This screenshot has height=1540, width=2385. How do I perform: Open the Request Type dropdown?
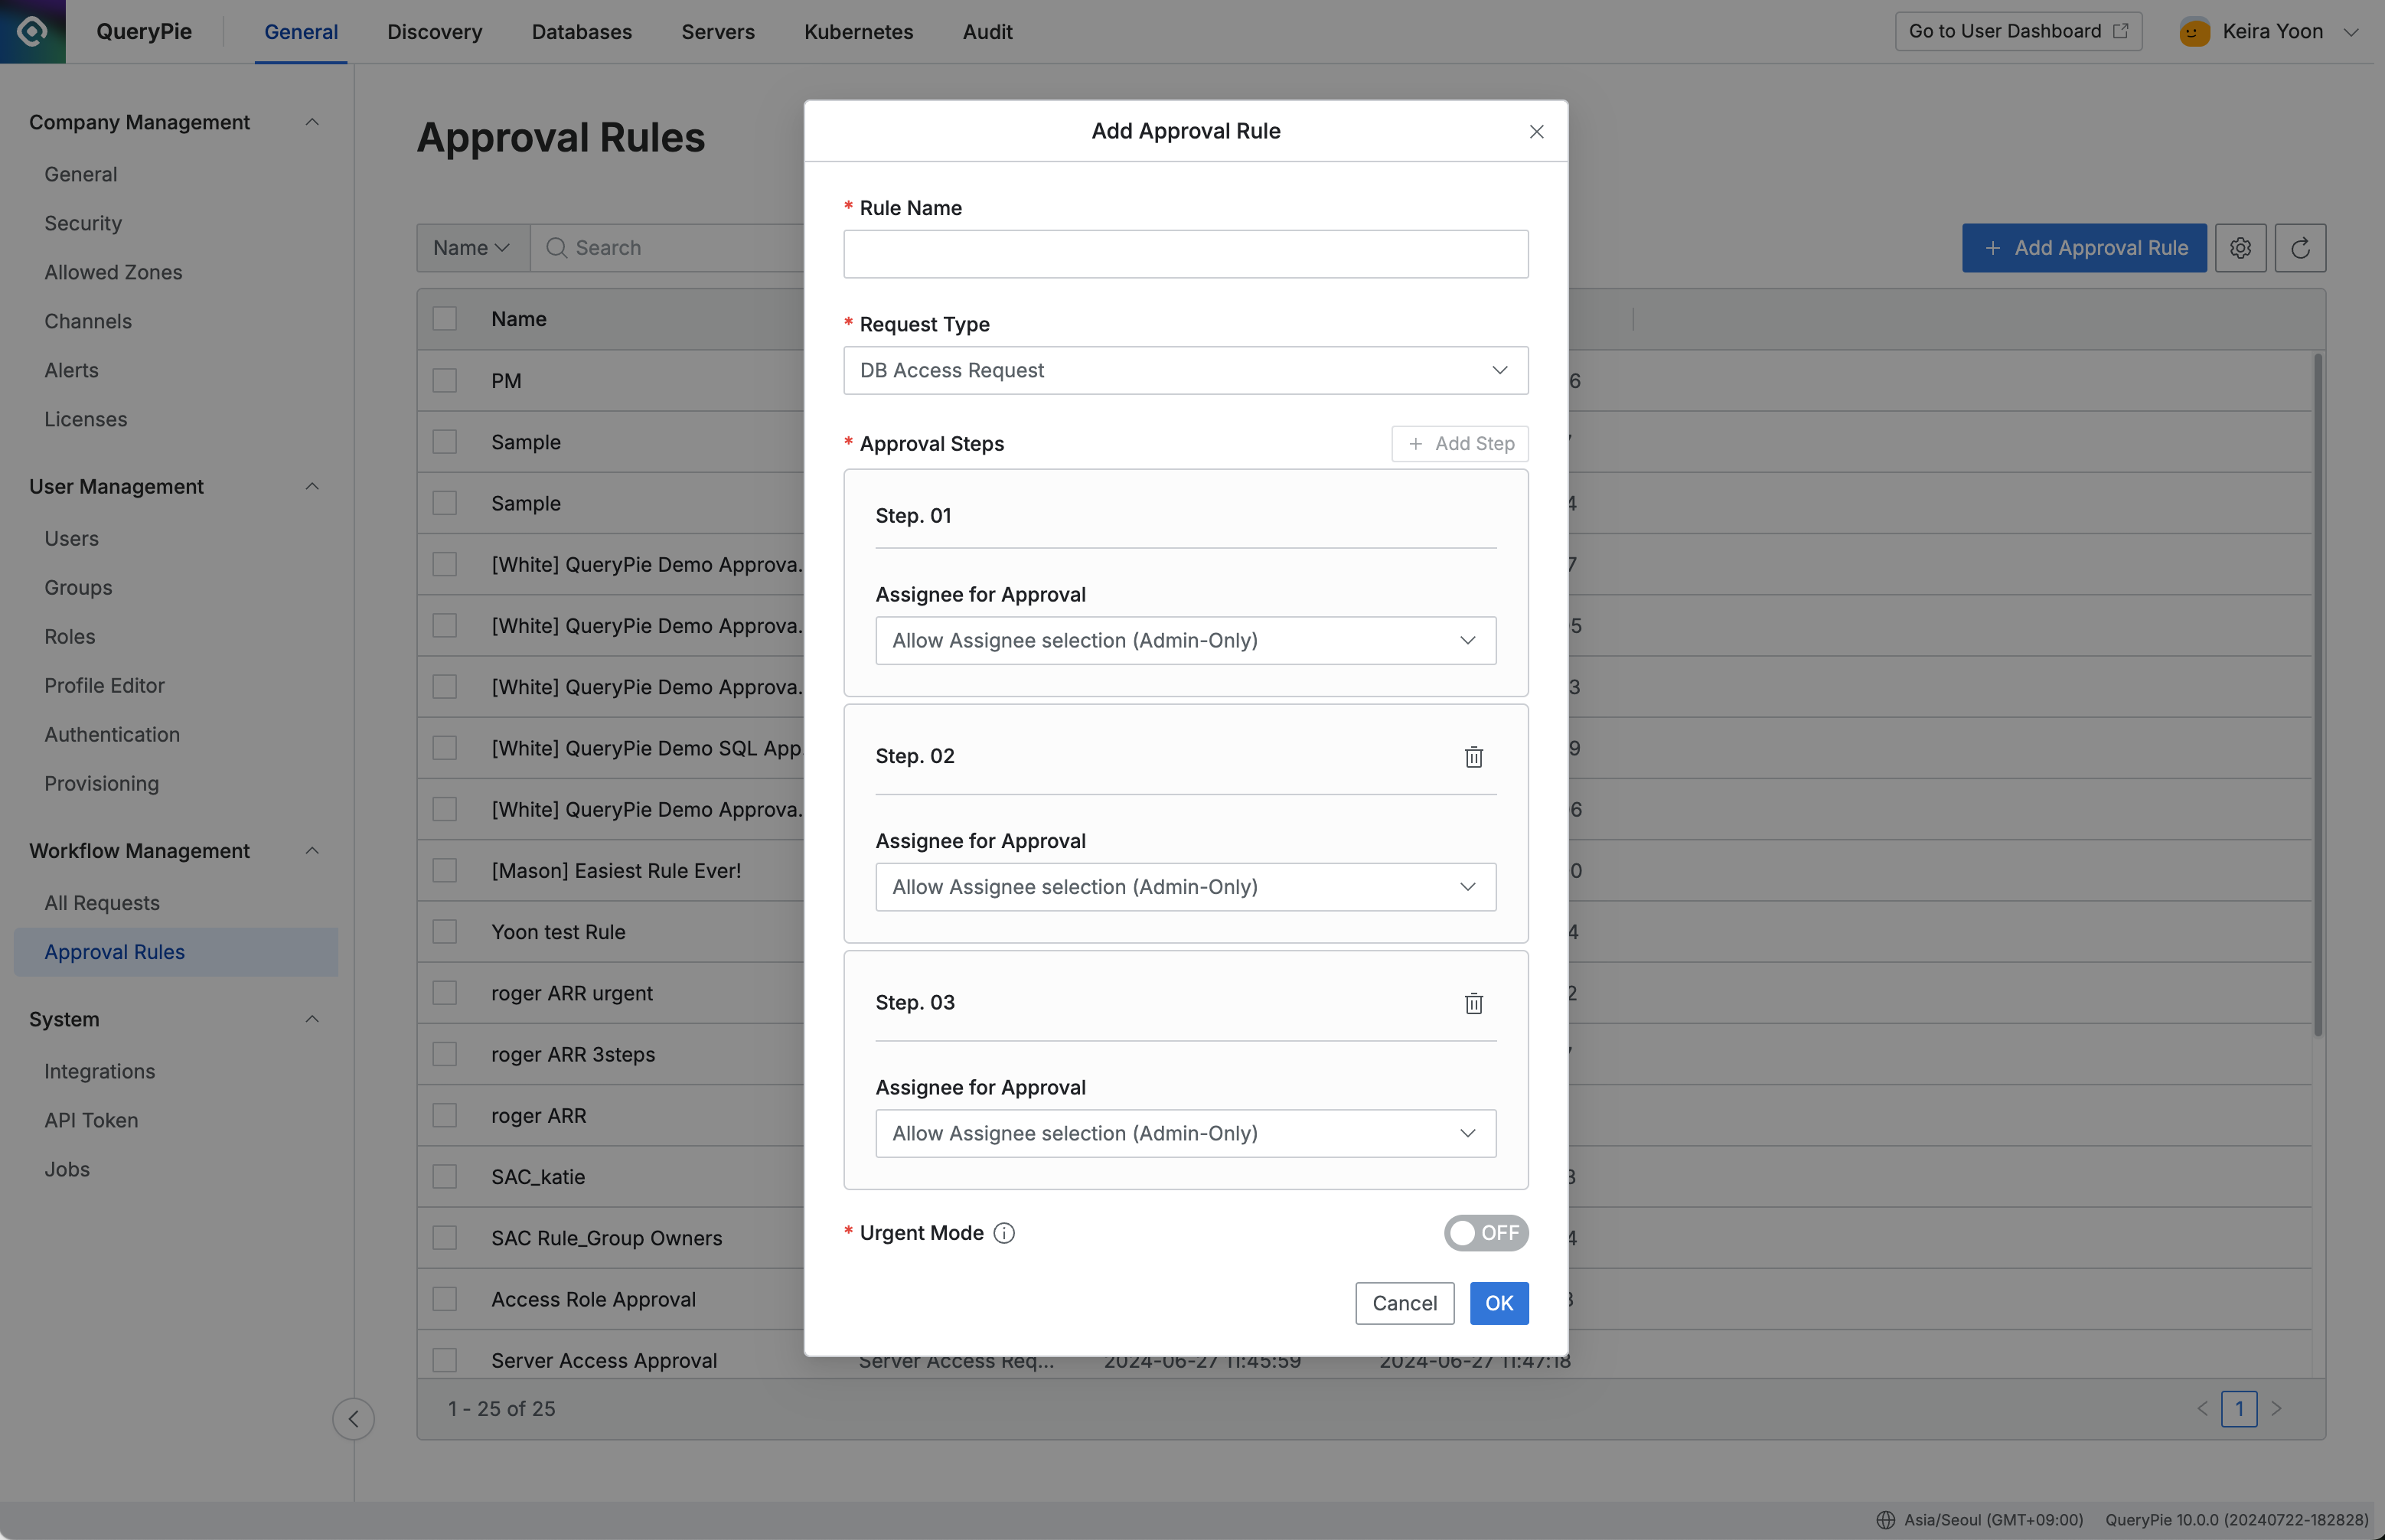click(x=1185, y=370)
